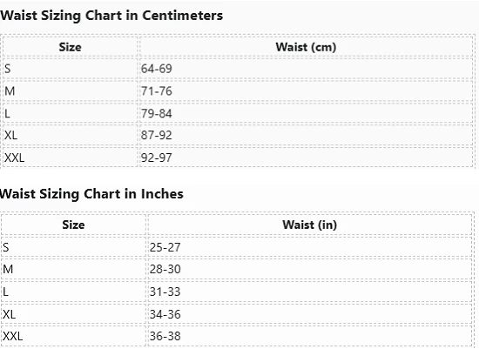Click the Waist (in) column header
Screen dimensions: 479x349
[x=309, y=225]
